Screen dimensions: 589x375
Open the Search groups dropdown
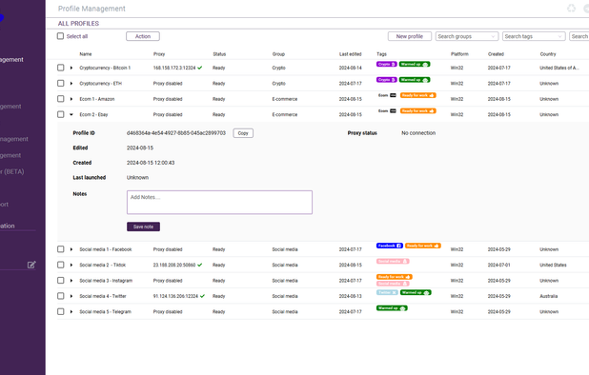tap(467, 36)
